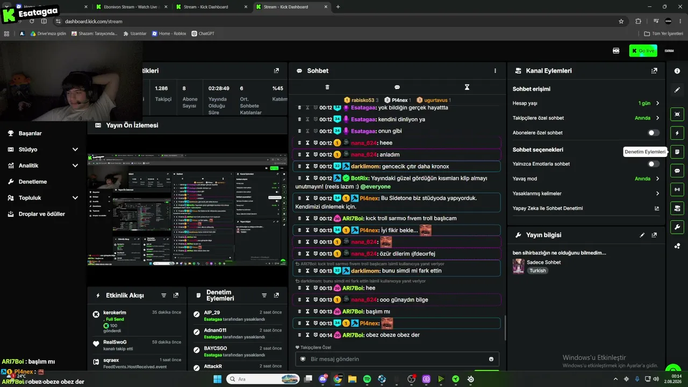The height and width of the screenshot is (387, 688).
Task: Click the address bar showing dashboard.kick.com/stream
Action: [339, 21]
